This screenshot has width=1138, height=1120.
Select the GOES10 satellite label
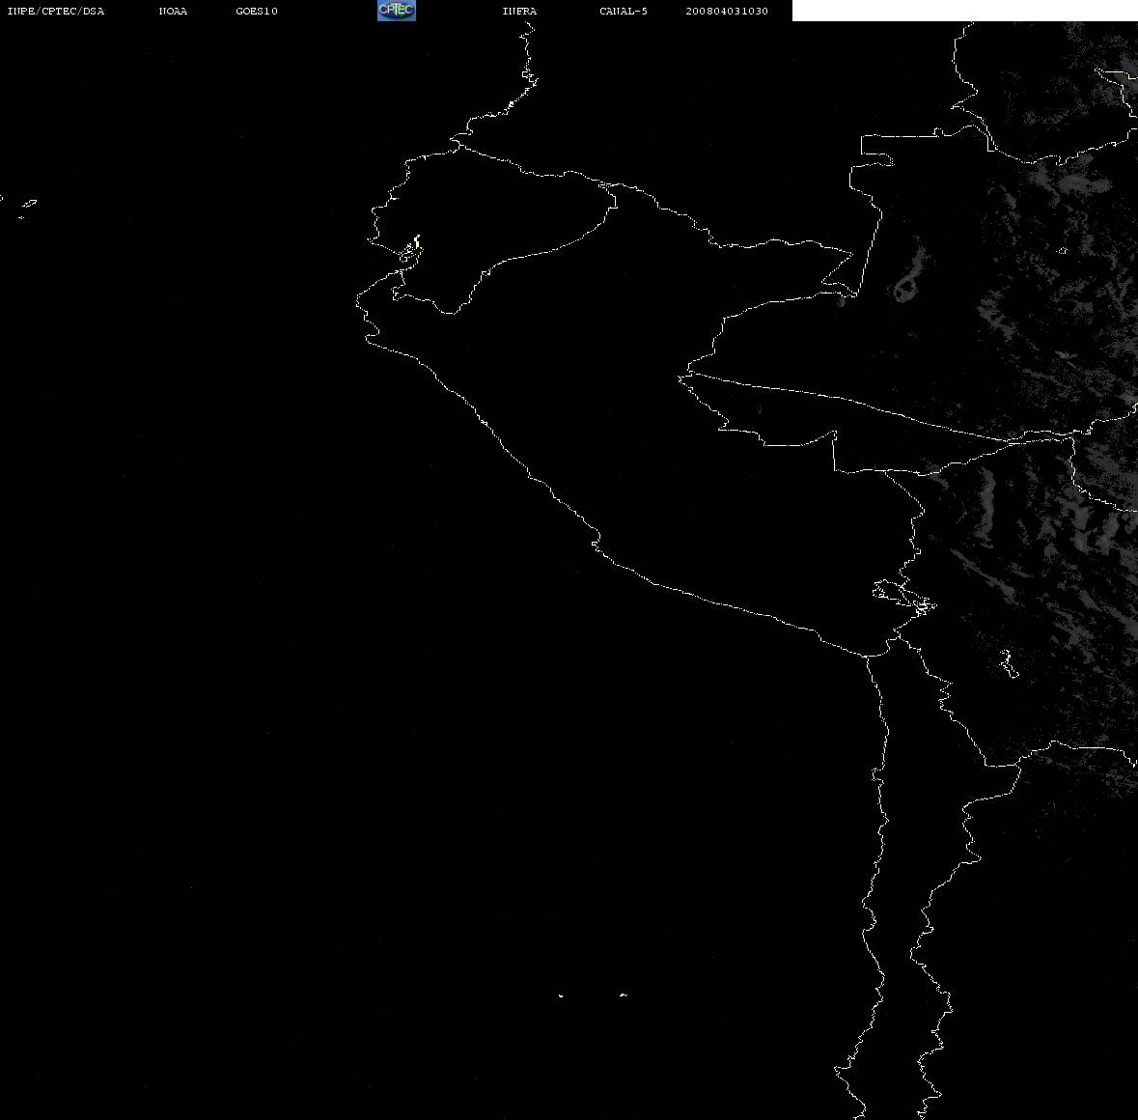coord(256,11)
